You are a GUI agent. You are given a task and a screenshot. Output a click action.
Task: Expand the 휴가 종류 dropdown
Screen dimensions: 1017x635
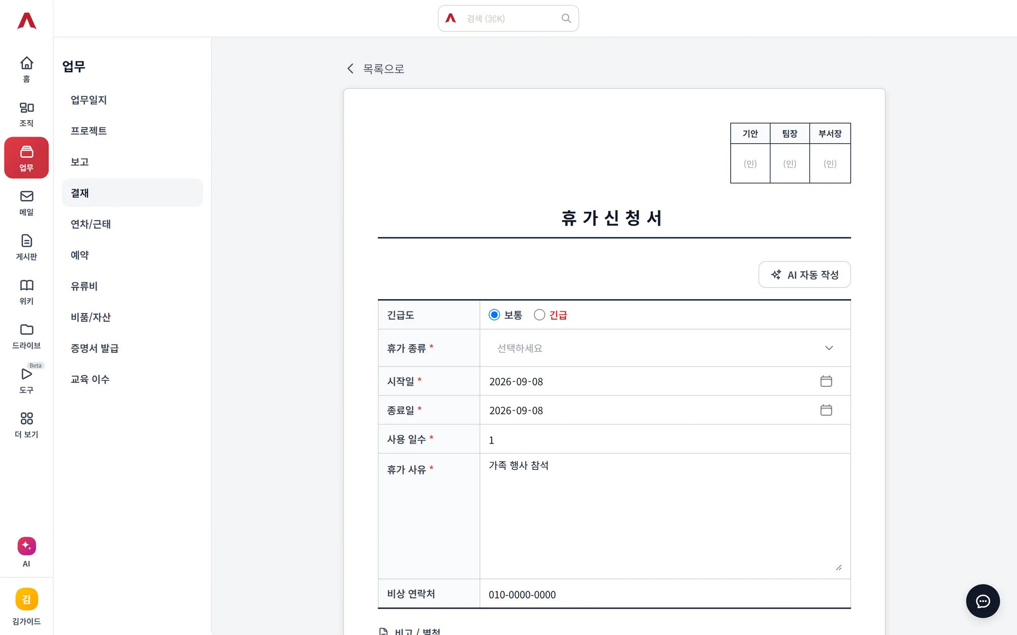[x=665, y=348]
